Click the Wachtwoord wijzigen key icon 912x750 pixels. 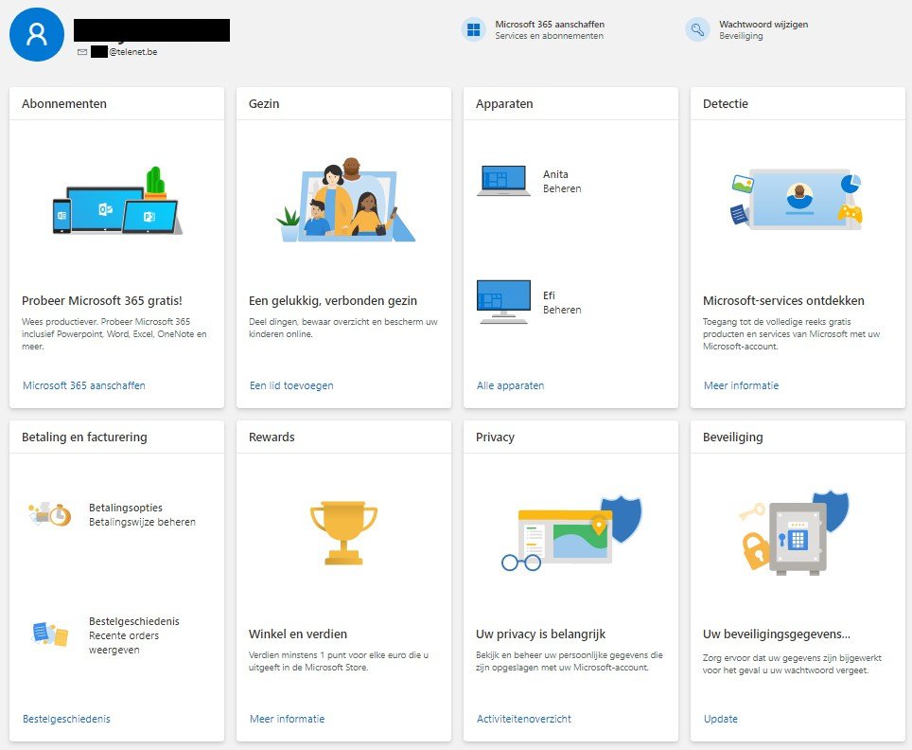click(x=697, y=29)
